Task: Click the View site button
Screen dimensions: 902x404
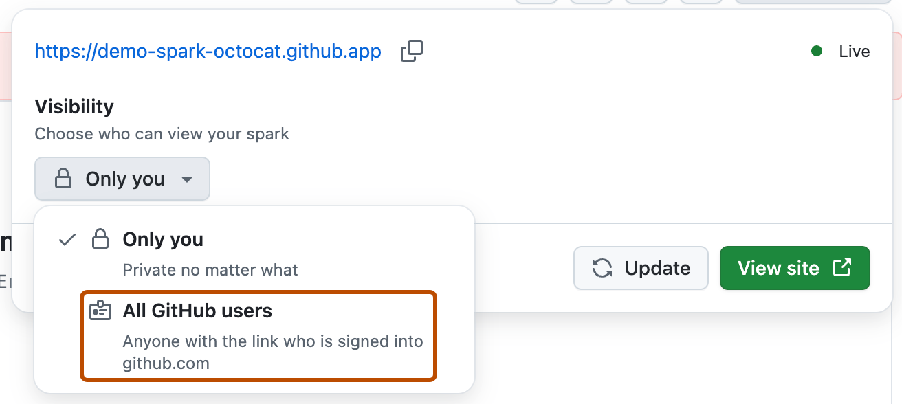Action: point(795,268)
